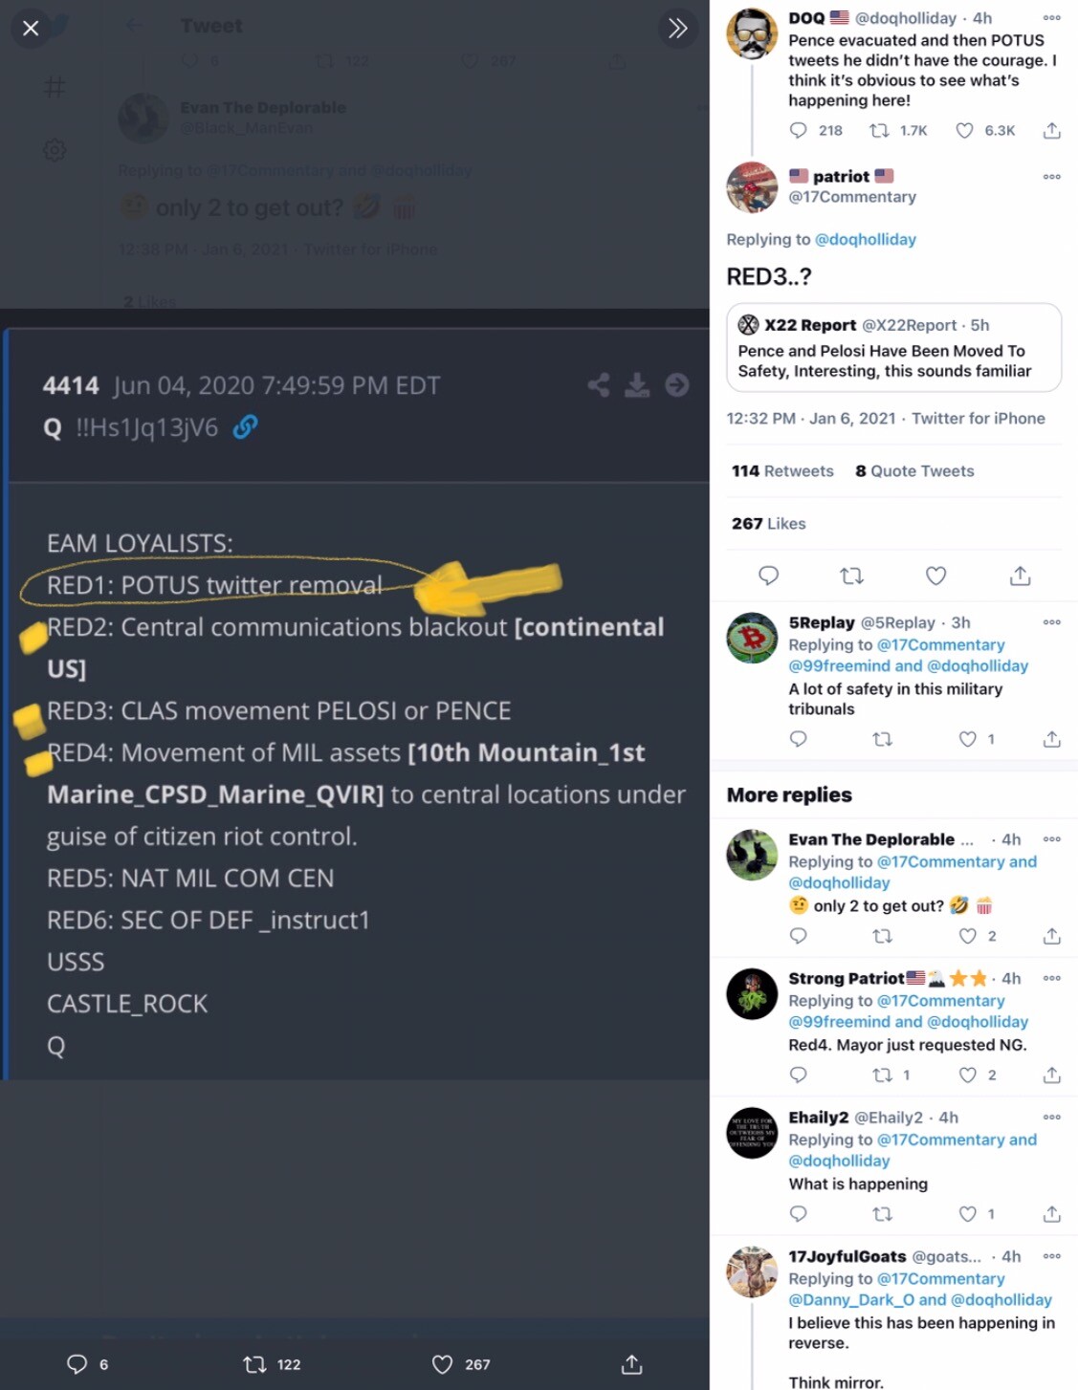Open the quoted X22 Report tweet

(x=893, y=348)
